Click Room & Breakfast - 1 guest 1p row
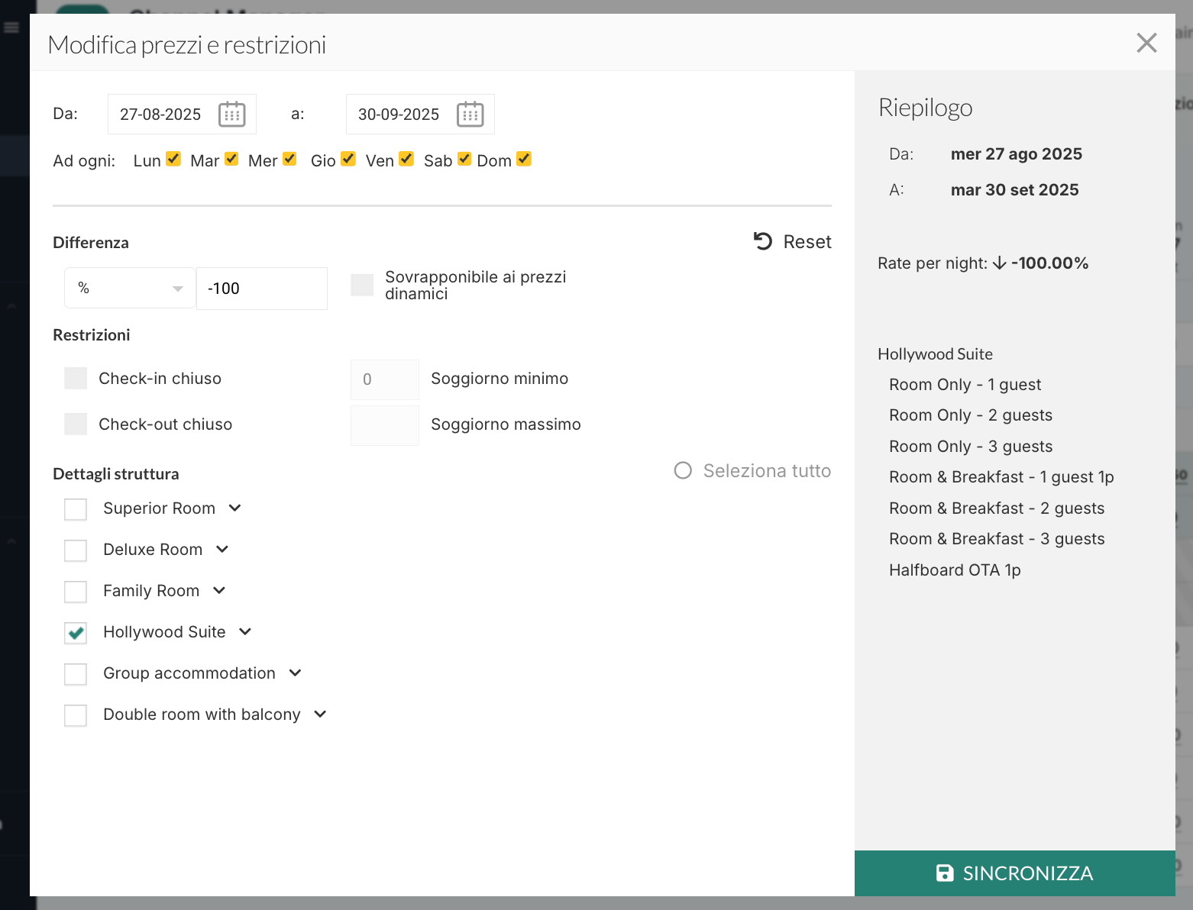The width and height of the screenshot is (1193, 910). pos(1001,477)
